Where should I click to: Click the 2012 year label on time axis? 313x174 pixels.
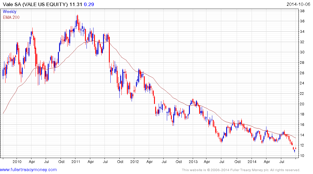(135, 162)
